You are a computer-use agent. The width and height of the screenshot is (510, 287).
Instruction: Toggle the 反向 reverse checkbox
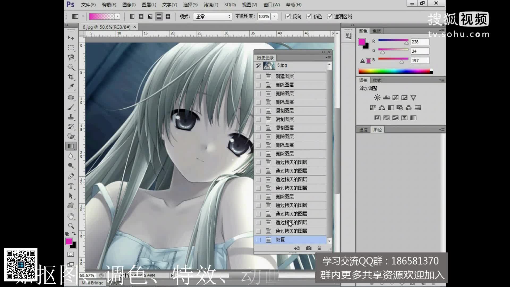click(288, 16)
